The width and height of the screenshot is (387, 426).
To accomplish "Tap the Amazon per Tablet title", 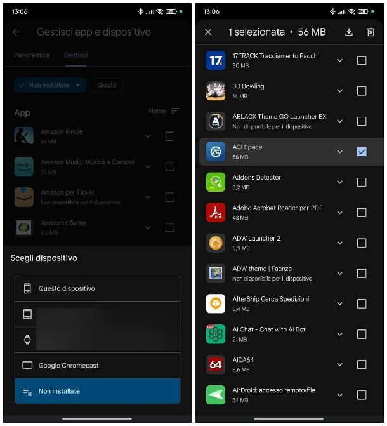I will (x=67, y=192).
